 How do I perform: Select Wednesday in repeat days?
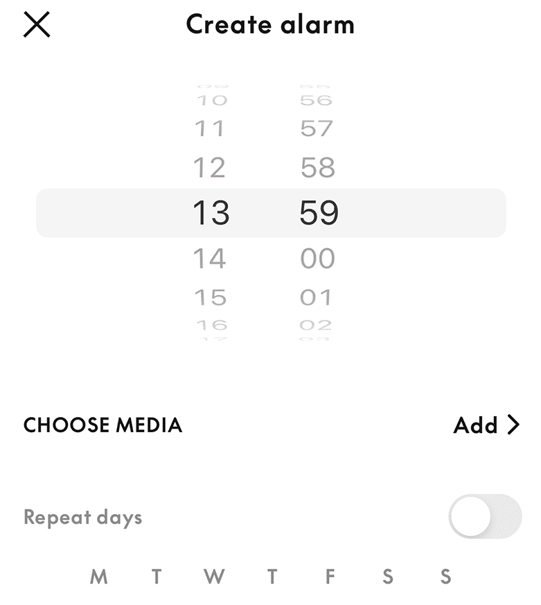pos(214,577)
